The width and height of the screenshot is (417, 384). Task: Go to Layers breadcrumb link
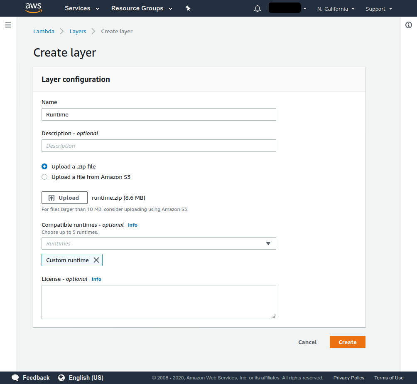[x=78, y=31]
